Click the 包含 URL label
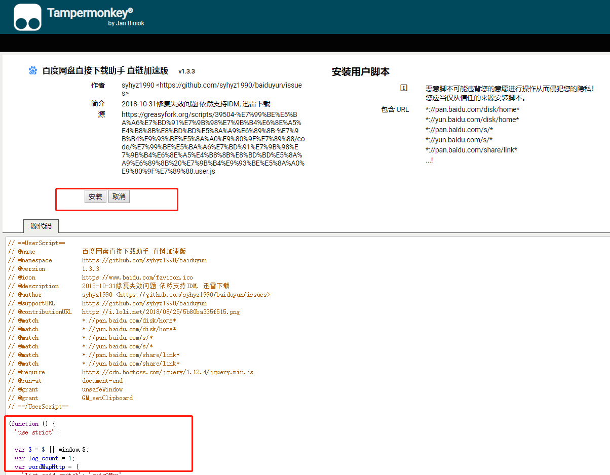This screenshot has width=610, height=475. (395, 109)
